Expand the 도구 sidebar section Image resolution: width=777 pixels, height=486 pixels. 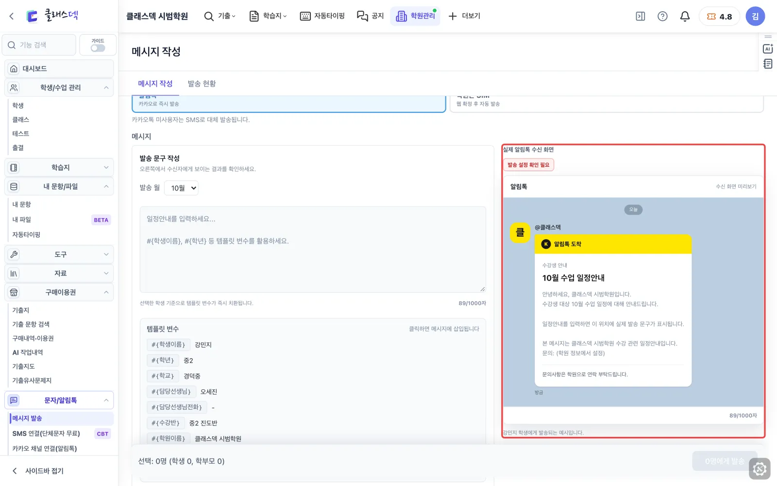click(59, 254)
